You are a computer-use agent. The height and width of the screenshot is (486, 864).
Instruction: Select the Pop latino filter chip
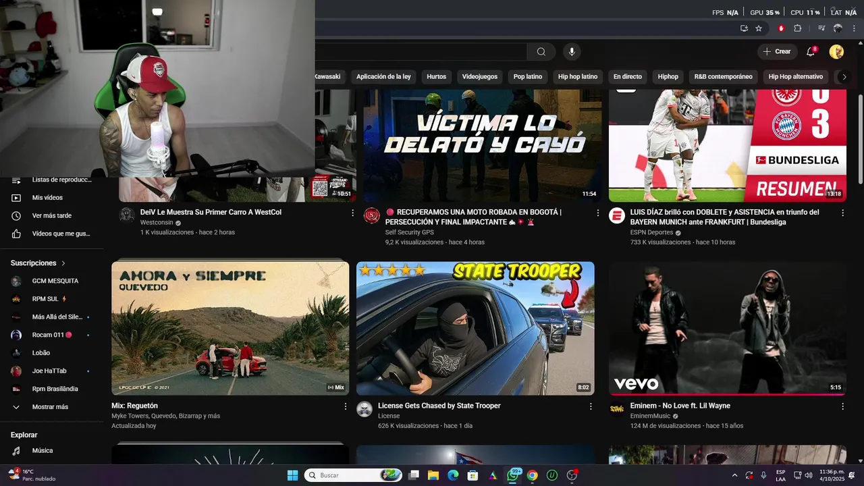point(528,76)
